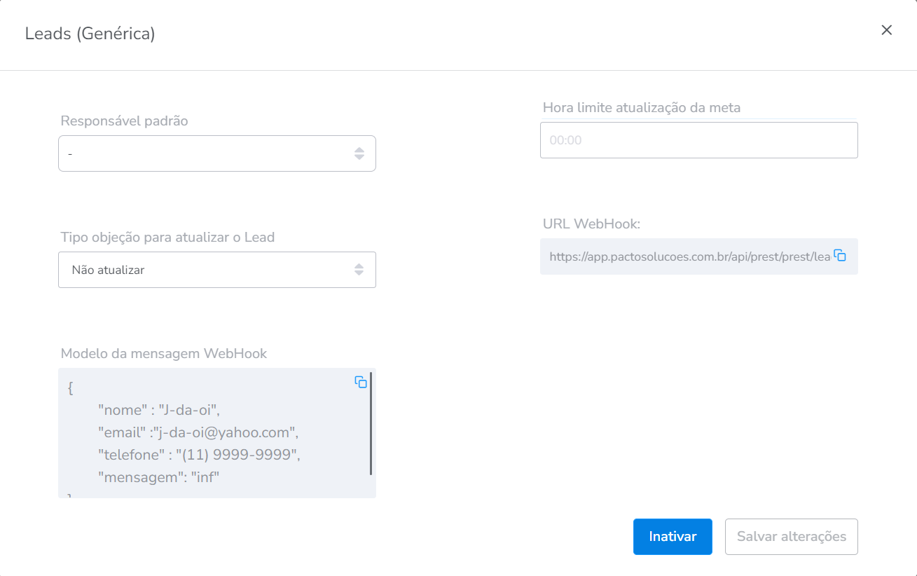Close the Leads (Genérica) dialog
Image resolution: width=917 pixels, height=576 pixels.
tap(886, 30)
